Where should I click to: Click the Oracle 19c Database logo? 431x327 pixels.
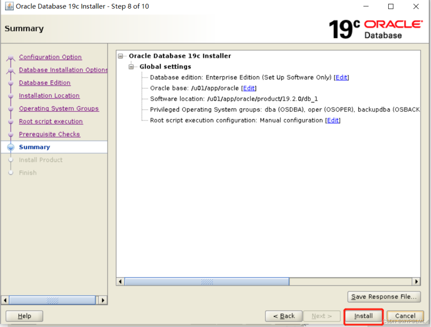tap(375, 29)
